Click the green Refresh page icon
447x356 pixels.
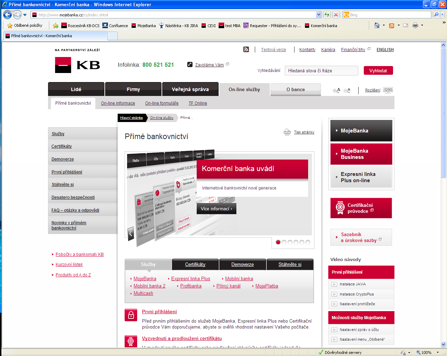(x=327, y=15)
